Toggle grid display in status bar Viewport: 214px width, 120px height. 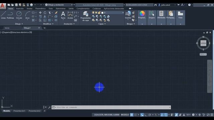[131, 115]
